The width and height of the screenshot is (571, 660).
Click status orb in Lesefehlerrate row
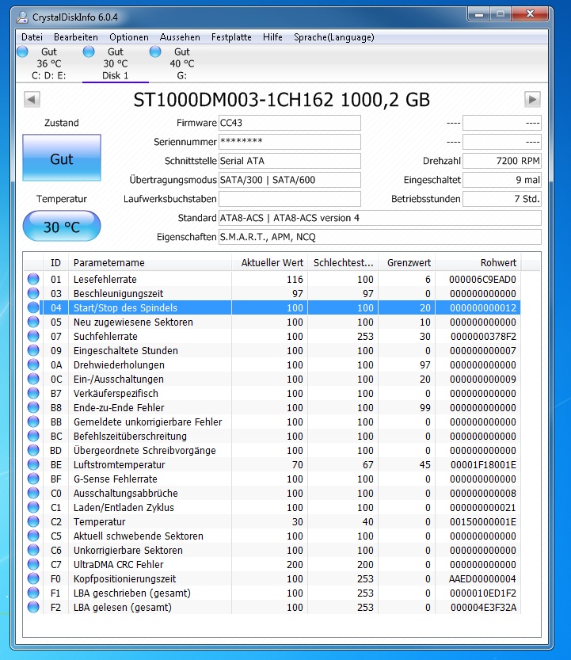pyautogui.click(x=33, y=279)
